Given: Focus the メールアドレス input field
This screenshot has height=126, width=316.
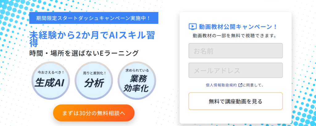Looking at the screenshot, I should coord(235,70).
